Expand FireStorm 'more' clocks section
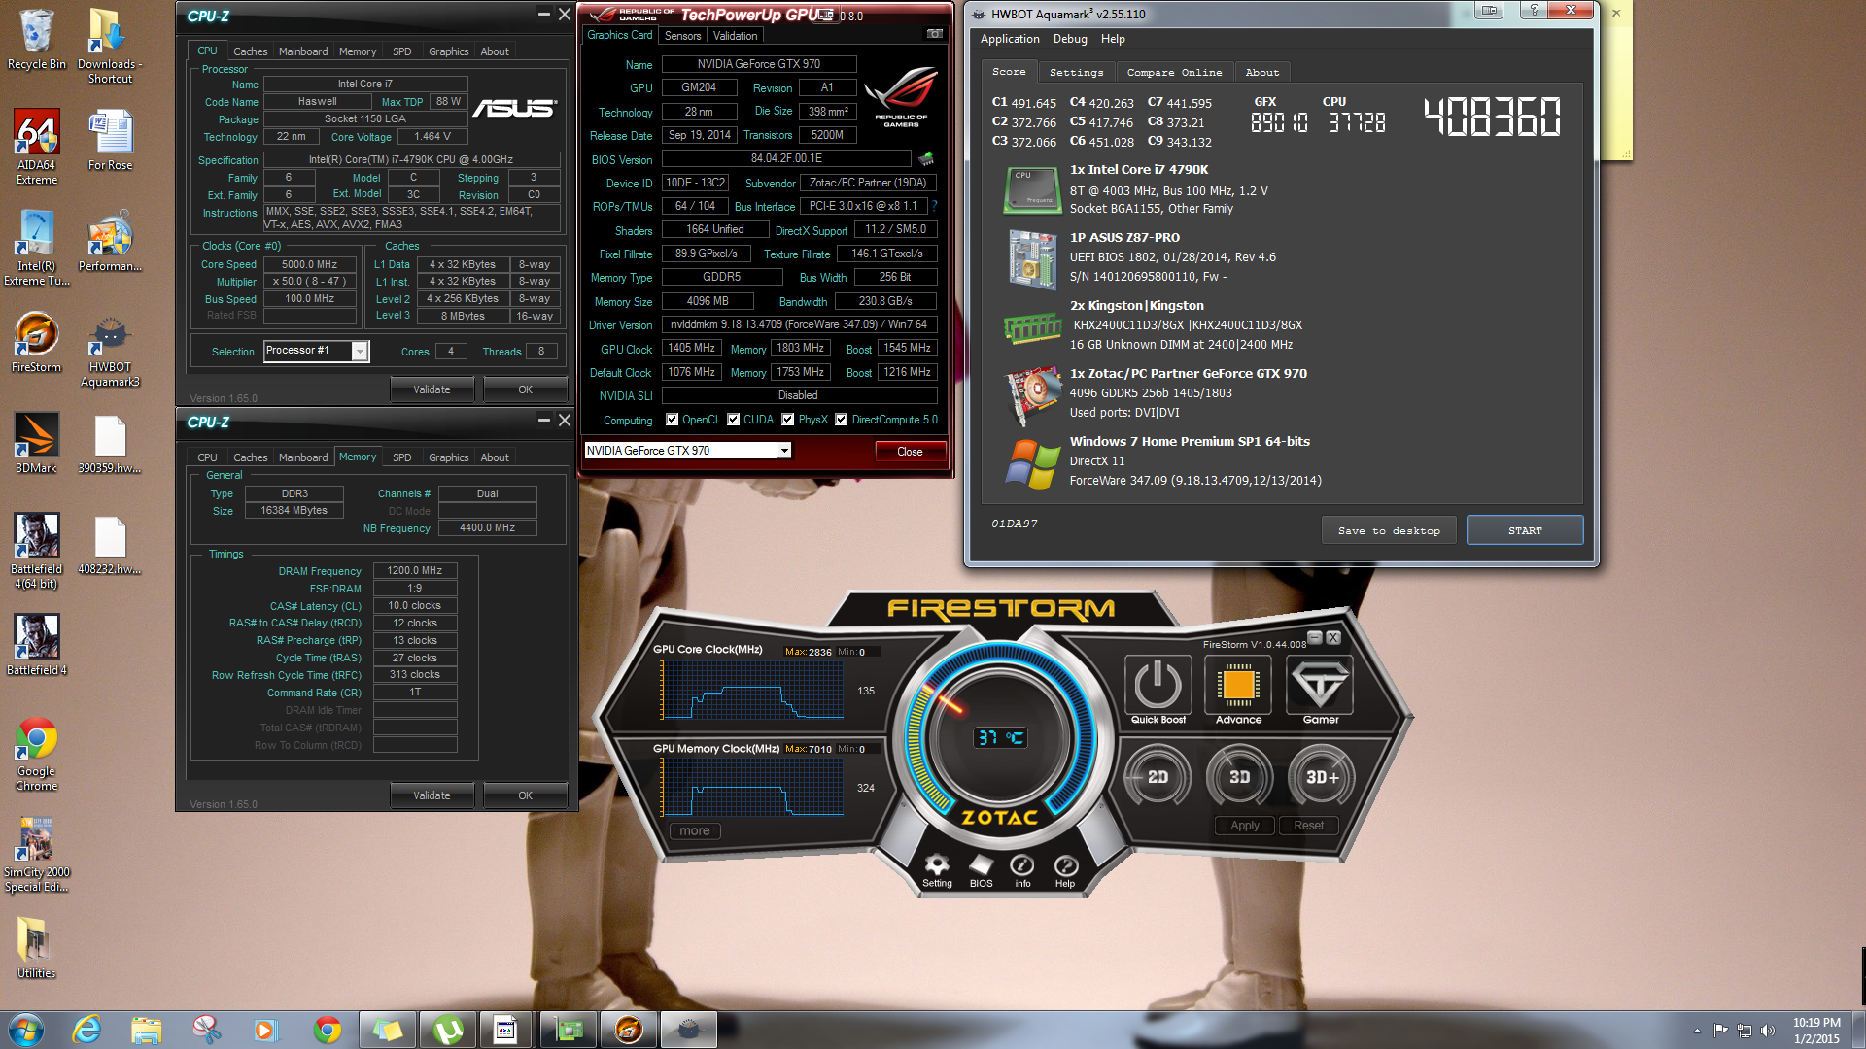The height and width of the screenshot is (1049, 1866). (x=695, y=831)
